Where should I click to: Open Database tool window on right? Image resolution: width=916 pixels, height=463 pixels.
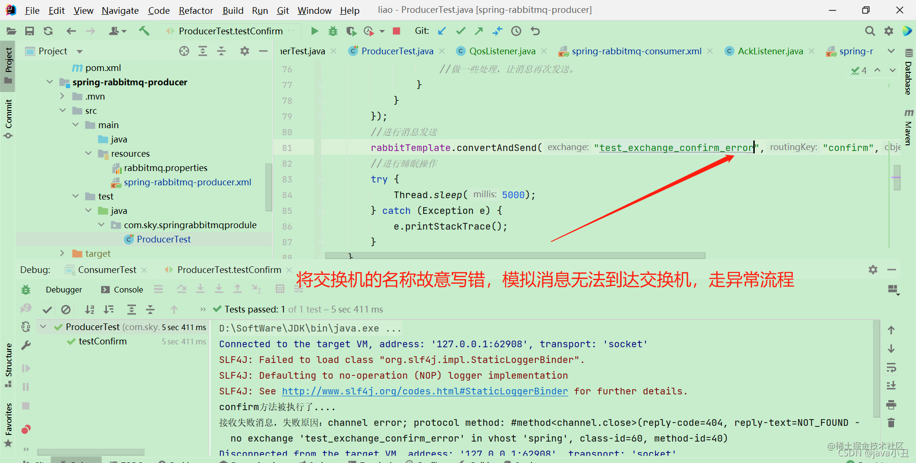[x=908, y=72]
